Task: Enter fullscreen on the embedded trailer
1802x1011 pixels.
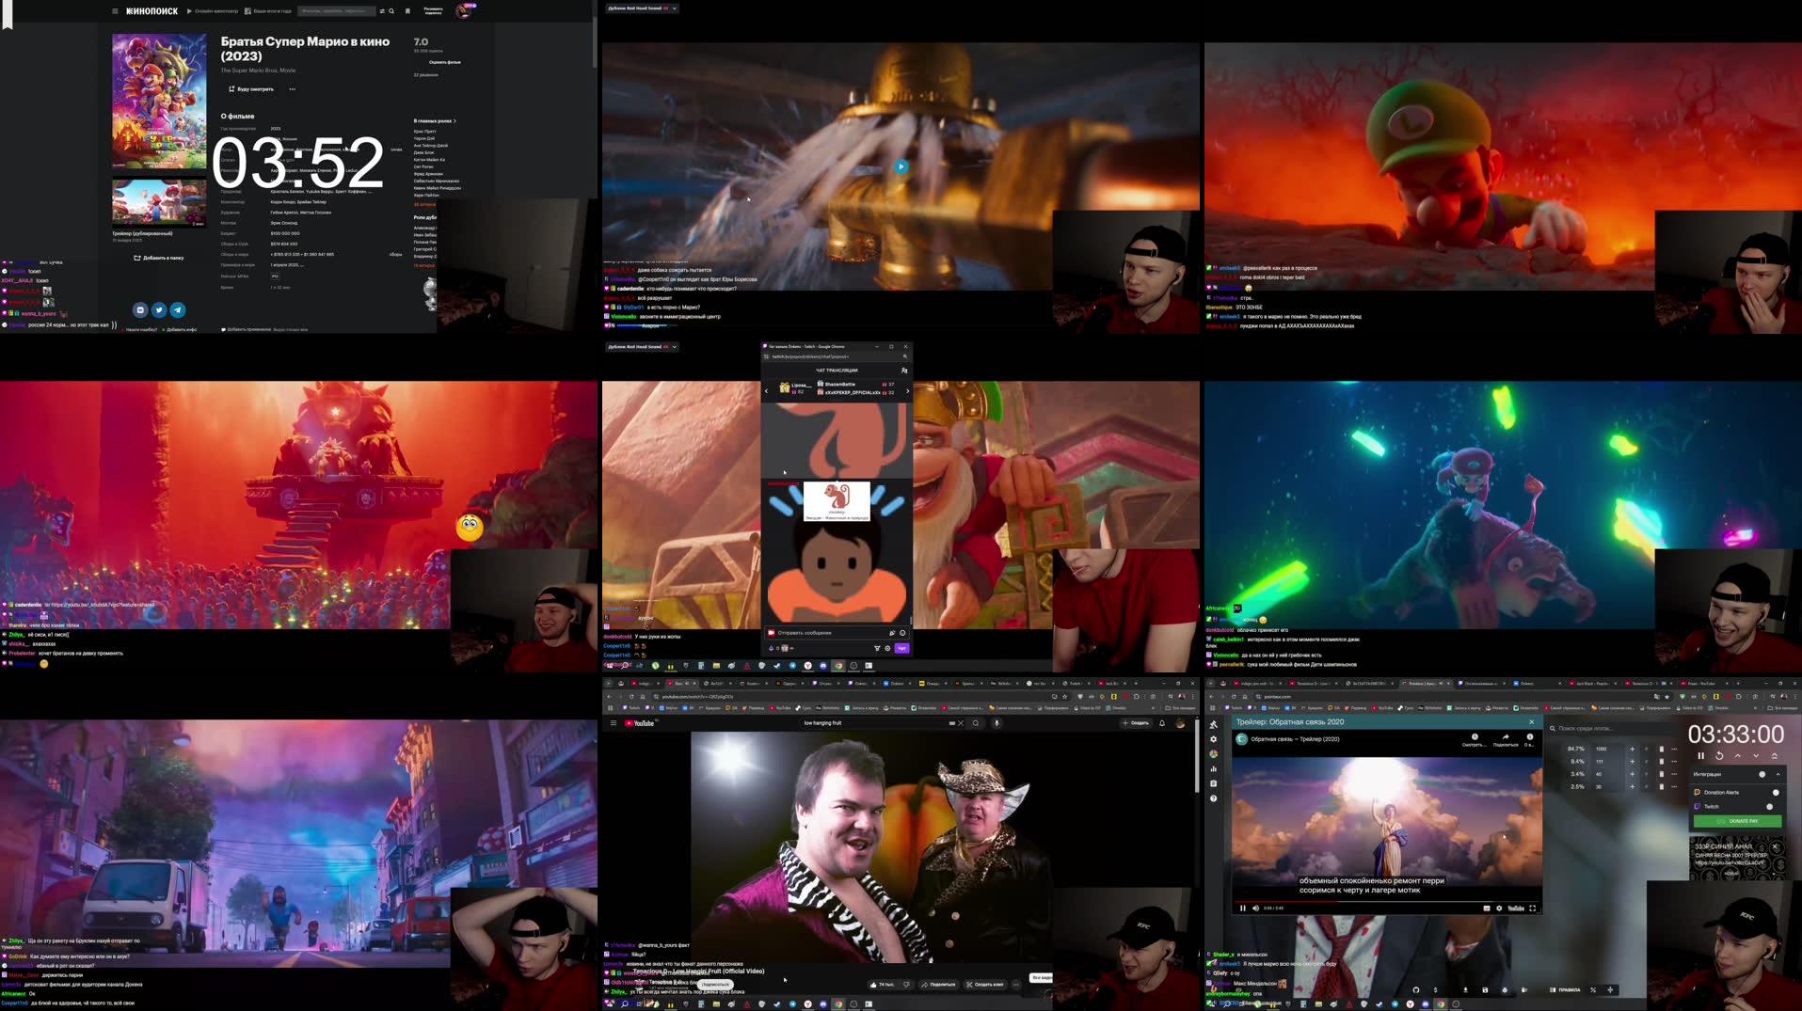Action: [1532, 908]
